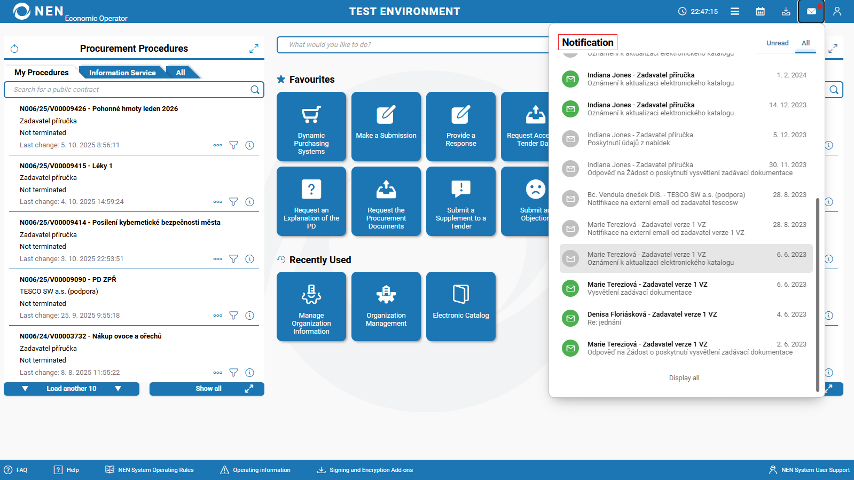
Task: Click the search magnifier for public contracts
Action: 255,90
